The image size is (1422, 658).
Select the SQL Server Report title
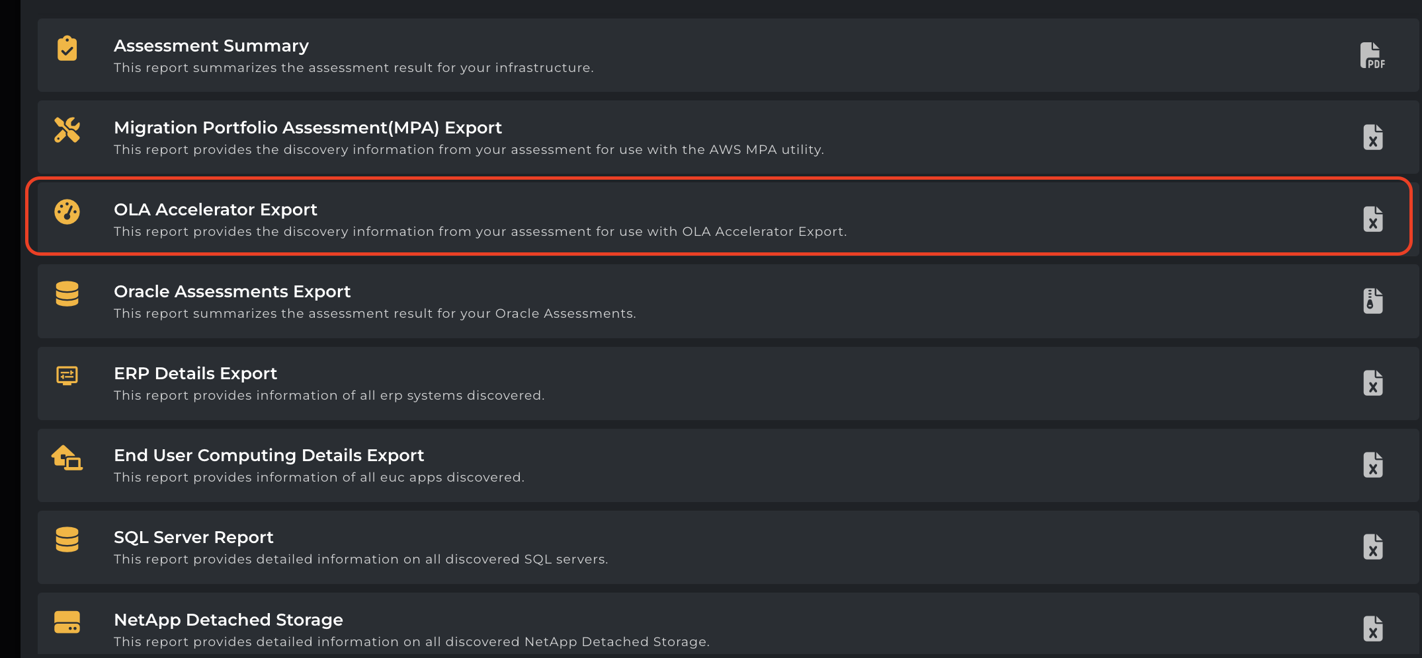(x=193, y=537)
